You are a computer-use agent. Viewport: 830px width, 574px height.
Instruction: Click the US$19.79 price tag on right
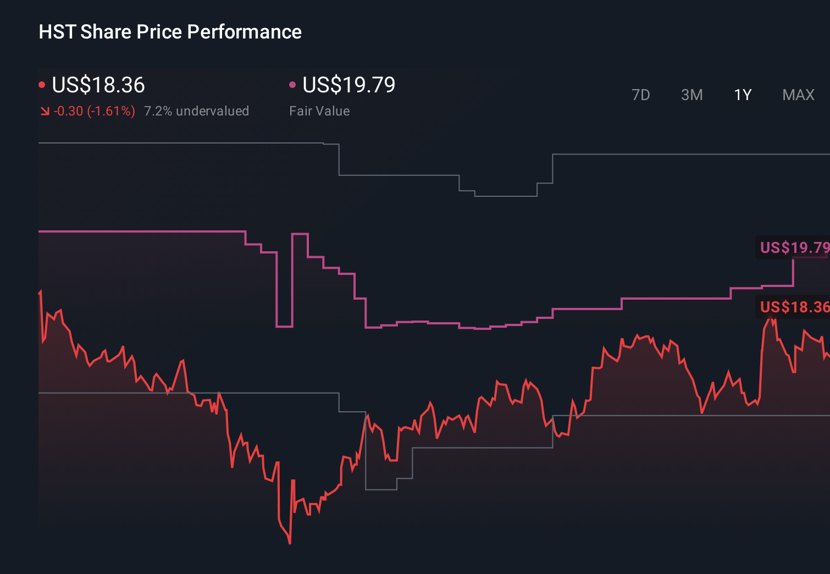coord(794,248)
